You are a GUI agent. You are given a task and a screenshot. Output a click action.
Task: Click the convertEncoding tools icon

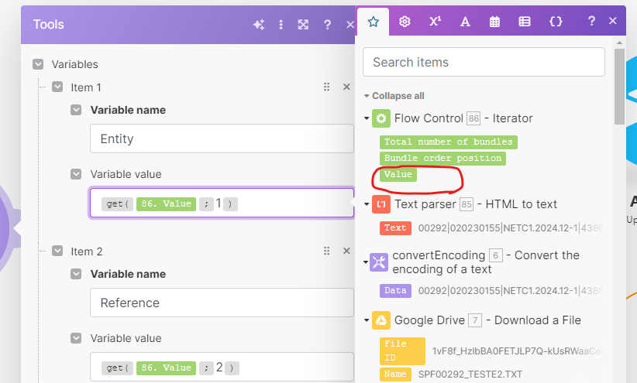point(379,262)
